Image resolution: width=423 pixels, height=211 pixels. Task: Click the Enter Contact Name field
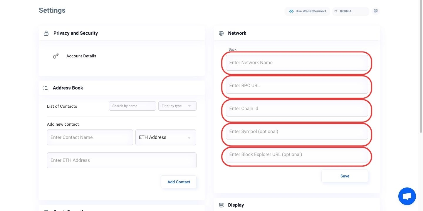[x=90, y=137]
